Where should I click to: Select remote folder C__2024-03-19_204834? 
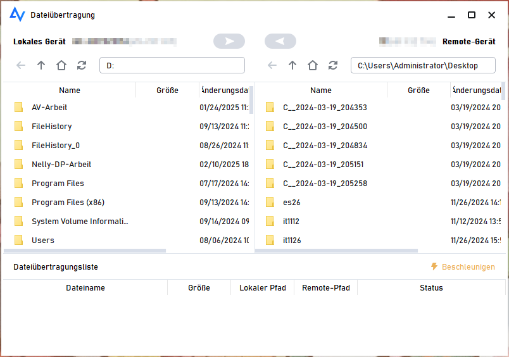coord(378,146)
